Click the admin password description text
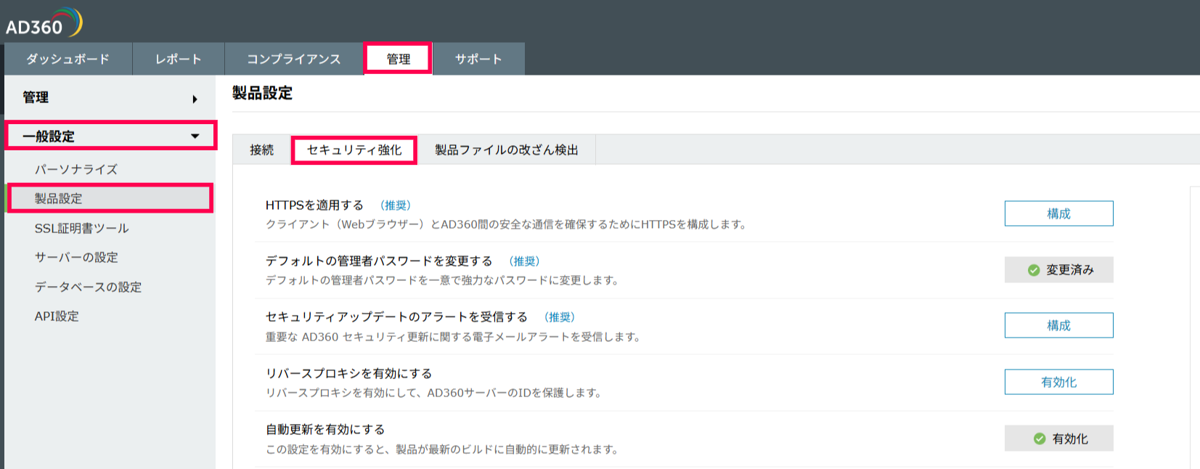 tap(443, 280)
